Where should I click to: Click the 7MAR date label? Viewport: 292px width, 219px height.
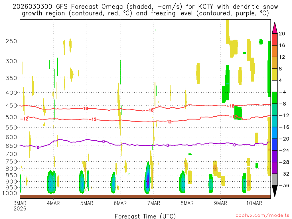coord(154,203)
